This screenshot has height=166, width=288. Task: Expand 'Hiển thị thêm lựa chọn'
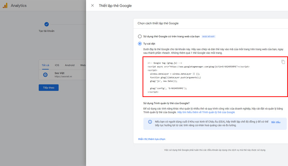tap(152, 139)
